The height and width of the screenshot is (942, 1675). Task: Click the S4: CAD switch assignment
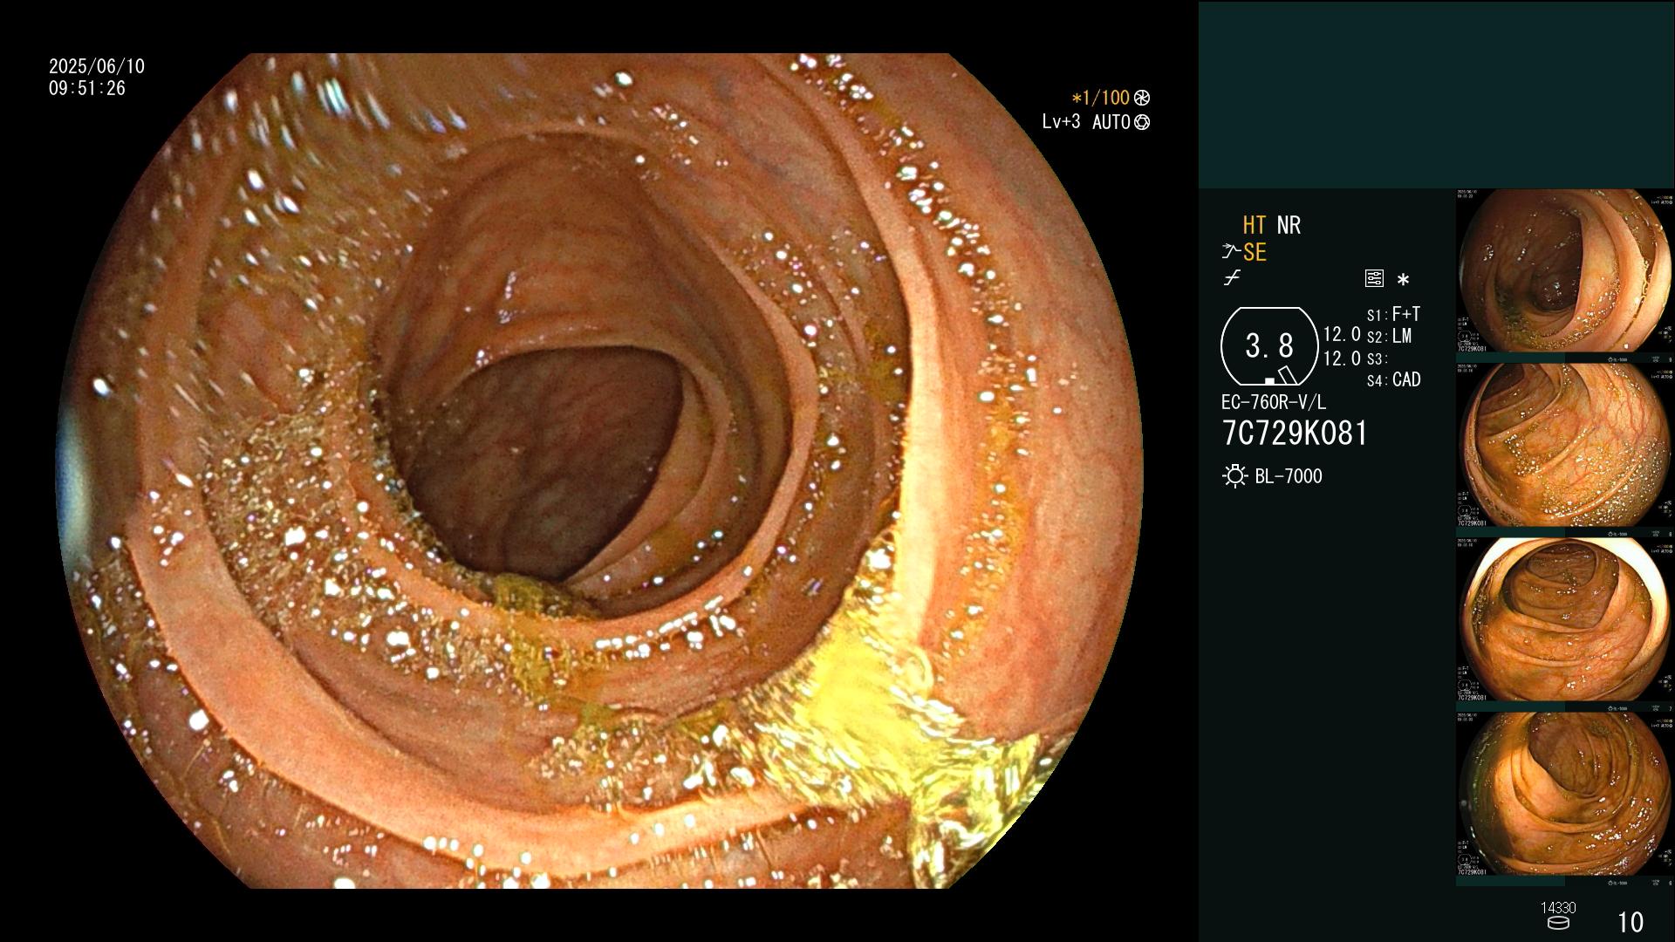(x=1393, y=380)
